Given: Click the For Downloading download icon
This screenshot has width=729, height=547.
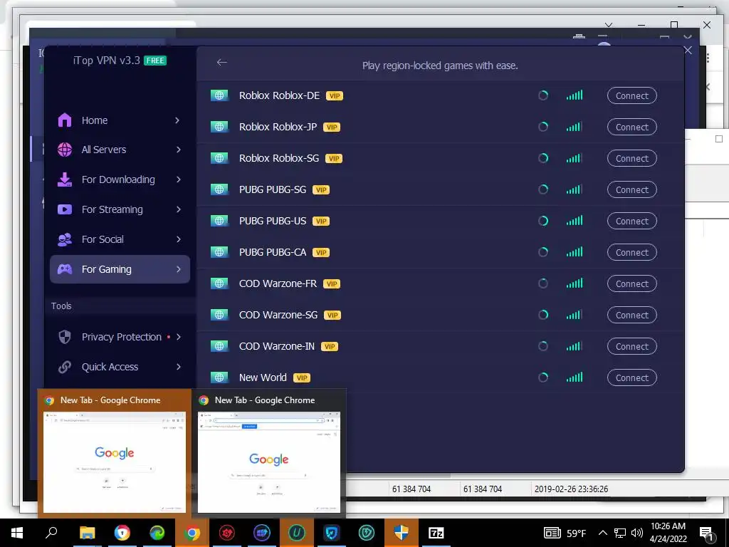Looking at the screenshot, I should (65, 179).
